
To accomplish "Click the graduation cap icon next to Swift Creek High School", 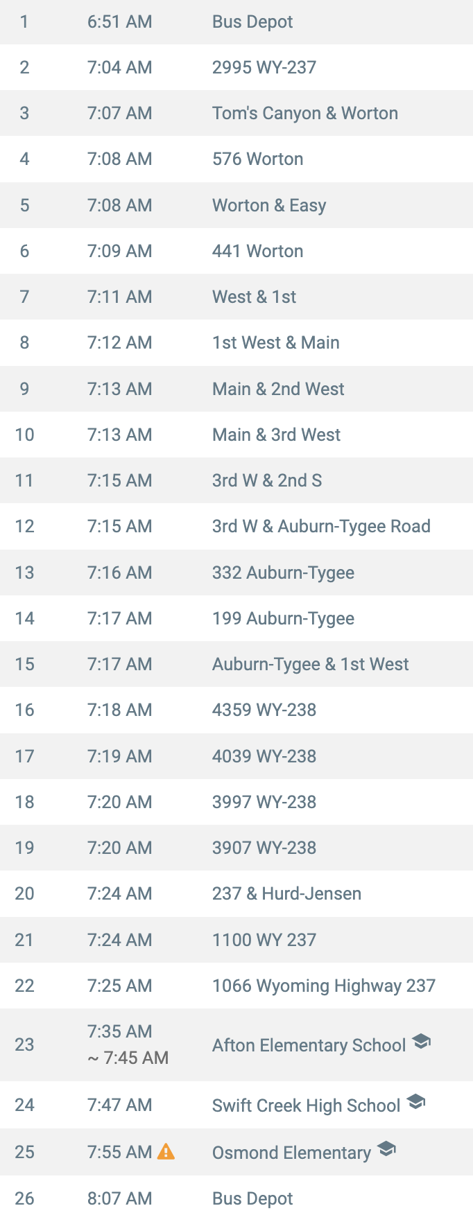I will (415, 1101).
